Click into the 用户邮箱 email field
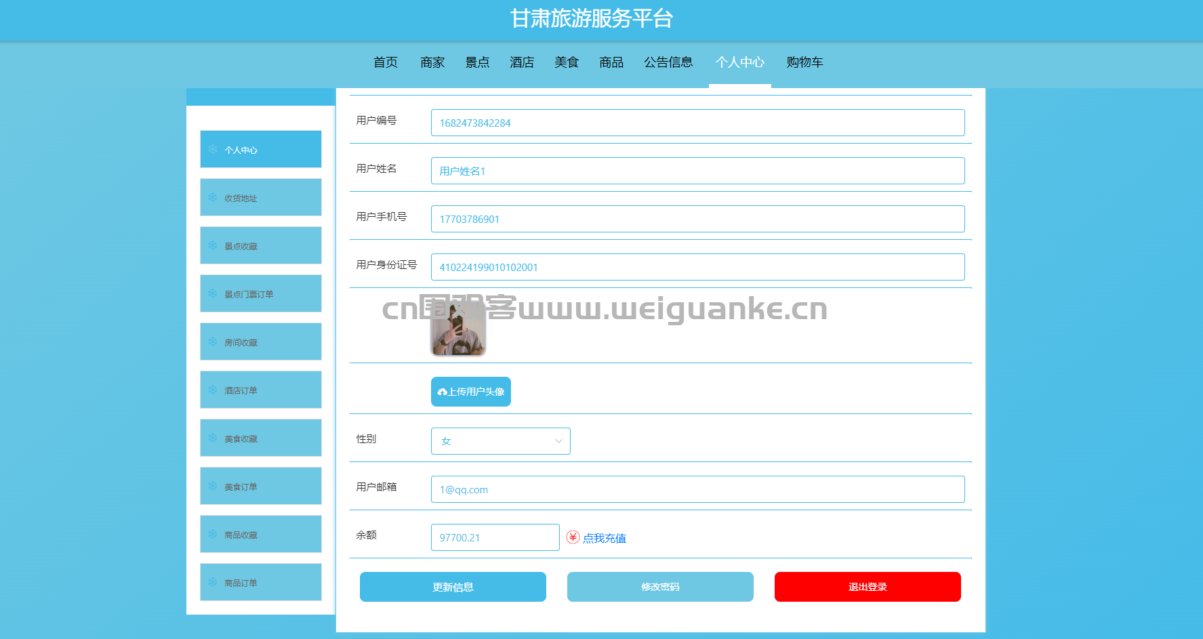1203x639 pixels. coord(697,489)
